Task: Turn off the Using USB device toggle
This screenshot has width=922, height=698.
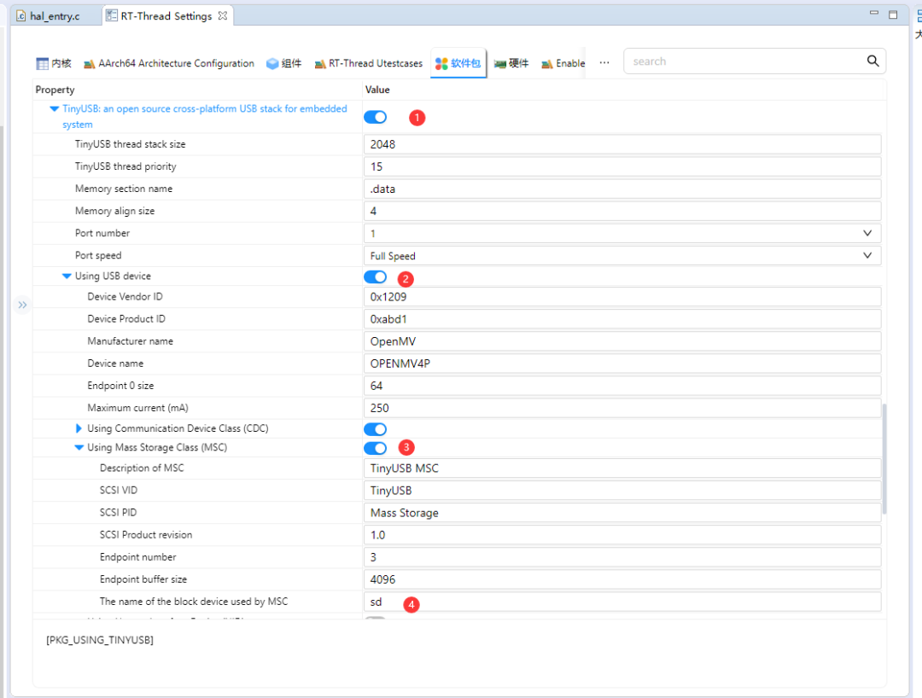Action: click(375, 276)
